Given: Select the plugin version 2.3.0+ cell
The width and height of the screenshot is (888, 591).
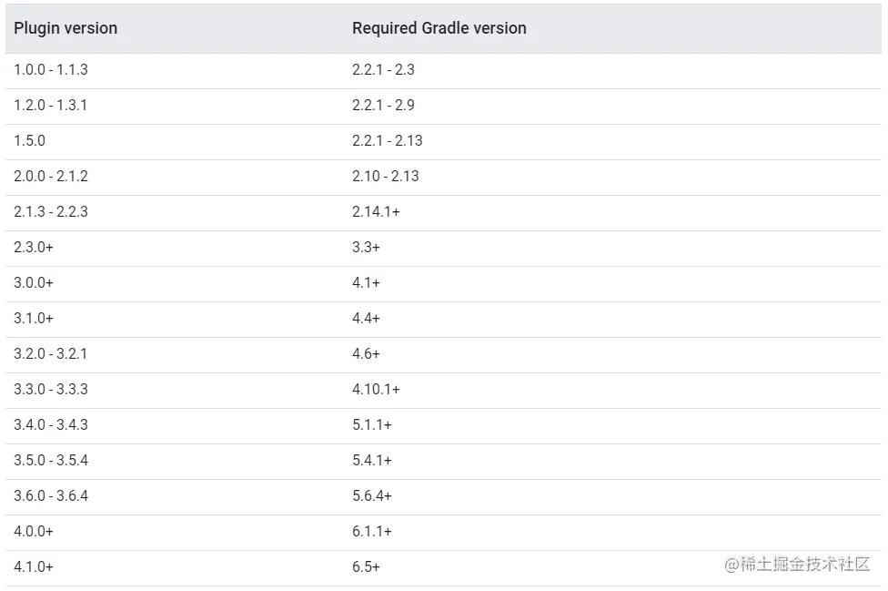Looking at the screenshot, I should (x=34, y=248).
